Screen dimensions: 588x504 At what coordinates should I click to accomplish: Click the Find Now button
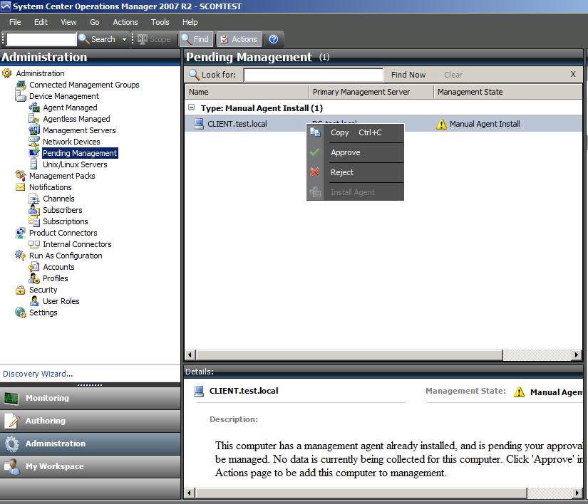click(x=408, y=75)
